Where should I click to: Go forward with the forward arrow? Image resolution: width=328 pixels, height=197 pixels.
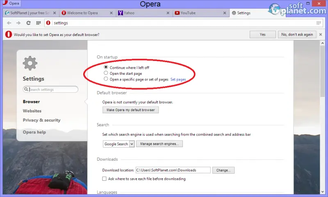point(18,23)
